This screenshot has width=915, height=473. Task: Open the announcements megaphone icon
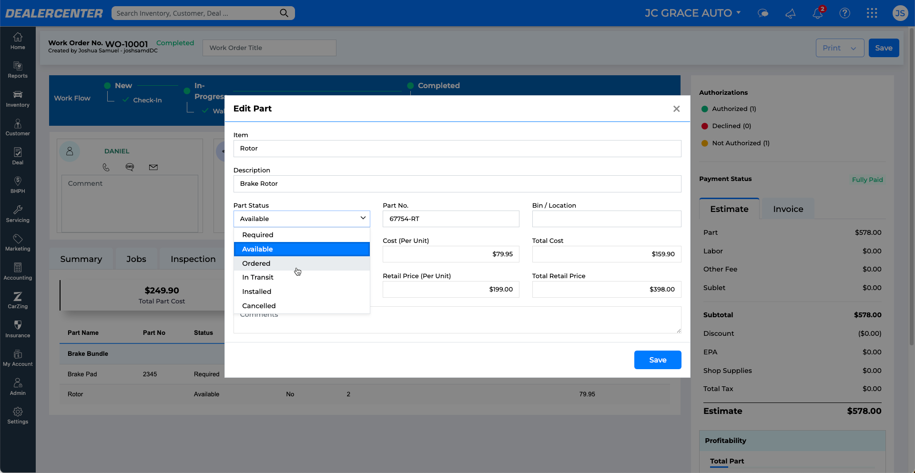point(791,13)
